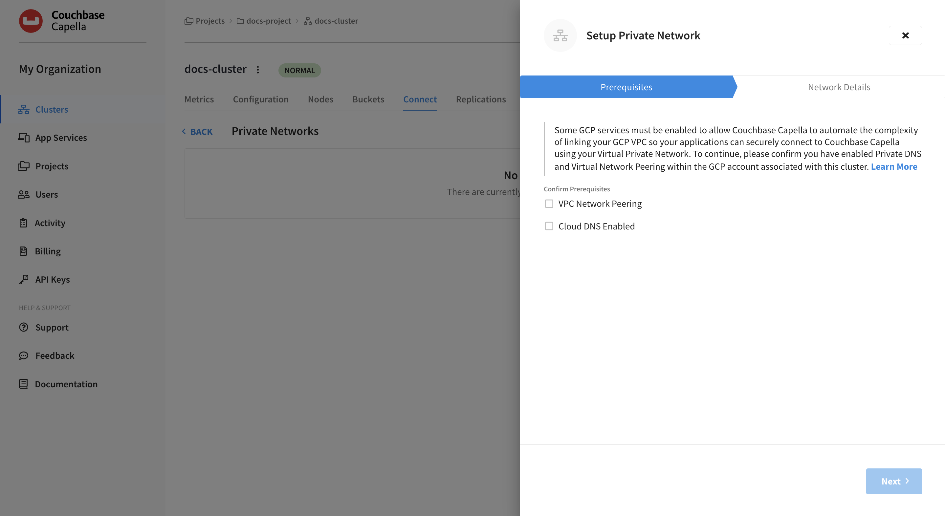Open Clusters from the sidebar icon
The image size is (945, 516).
coord(24,109)
